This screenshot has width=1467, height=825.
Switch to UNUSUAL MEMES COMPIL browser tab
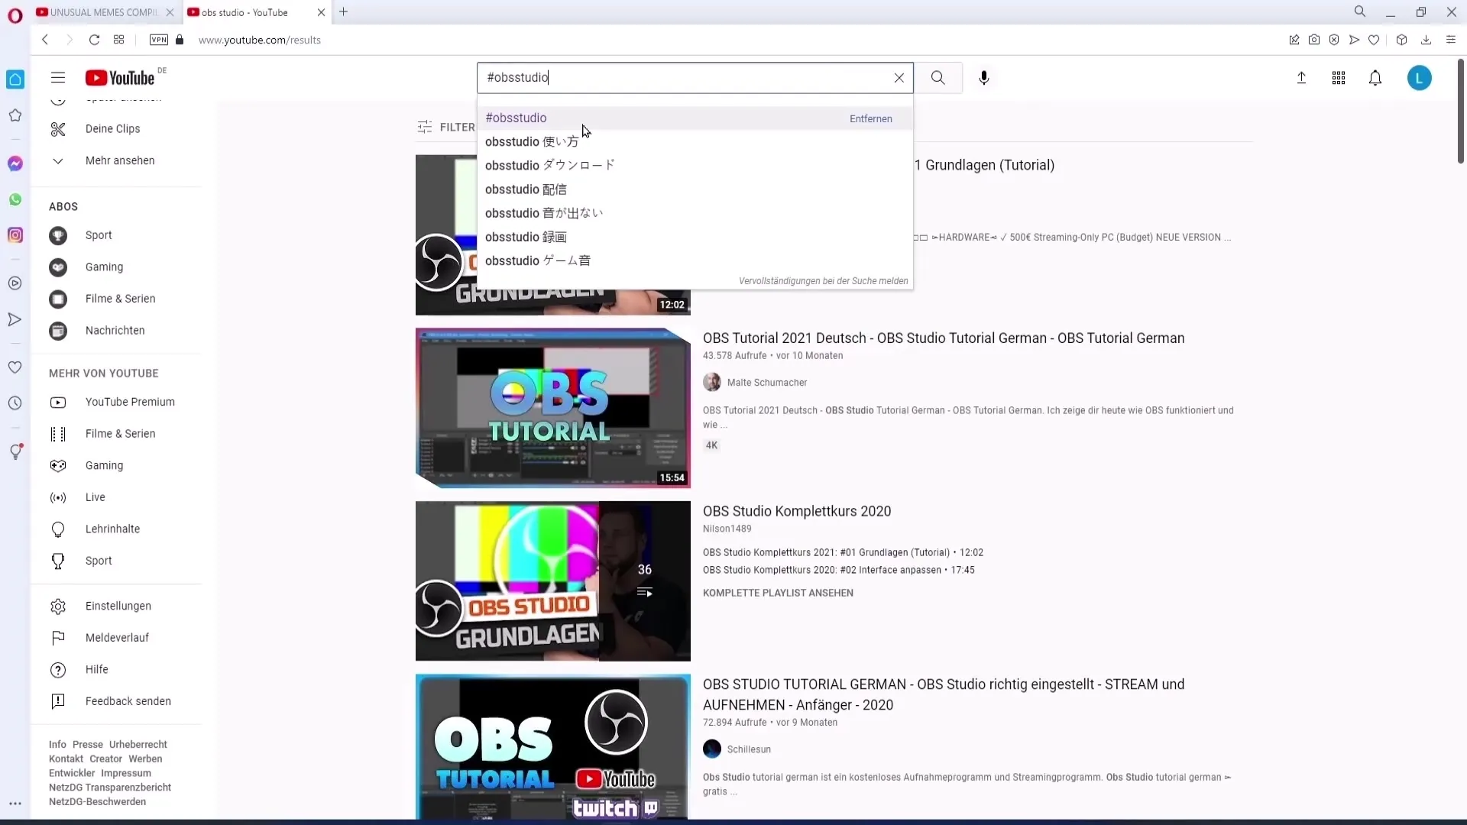point(104,12)
